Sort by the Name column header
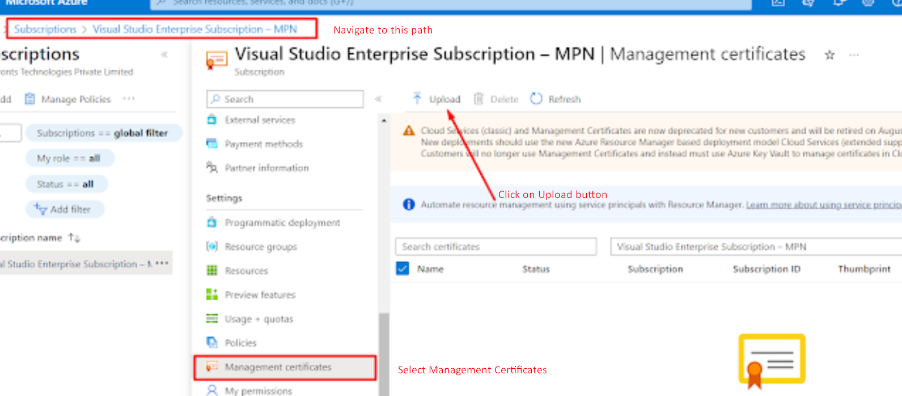 (x=430, y=269)
